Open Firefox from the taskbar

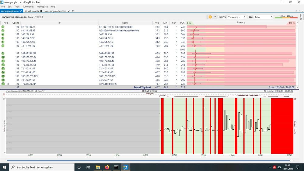(x=107, y=167)
